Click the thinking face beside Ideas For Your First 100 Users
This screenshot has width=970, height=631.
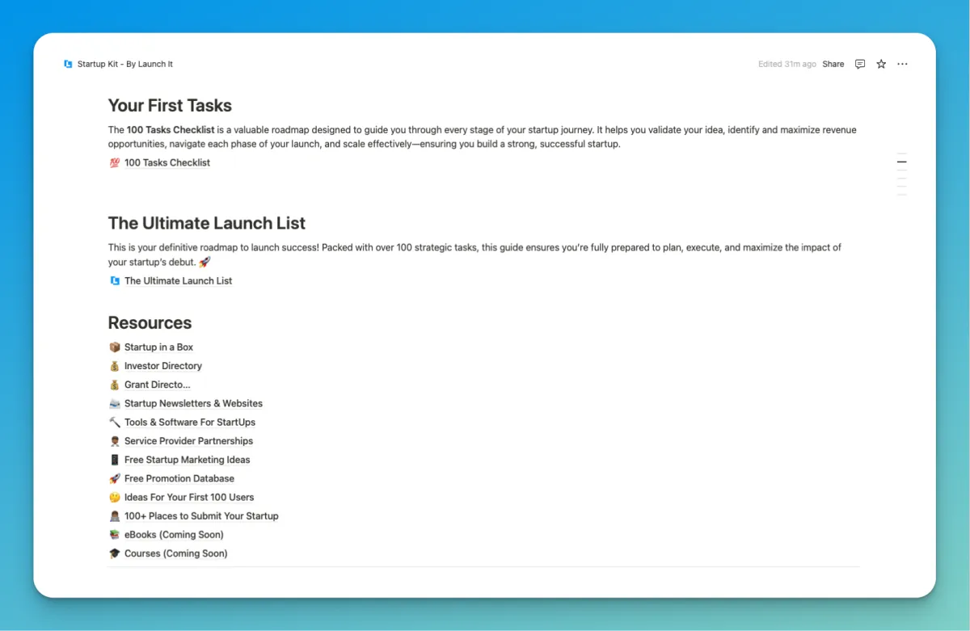(114, 497)
